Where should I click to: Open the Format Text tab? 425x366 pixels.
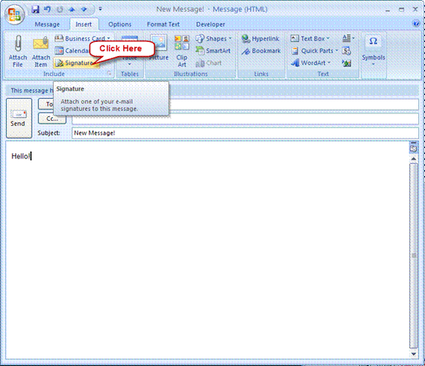point(163,24)
